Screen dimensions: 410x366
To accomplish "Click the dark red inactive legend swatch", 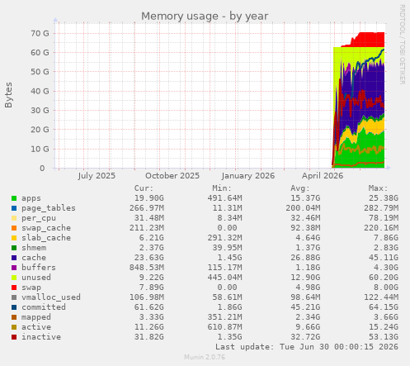I will tap(14, 337).
